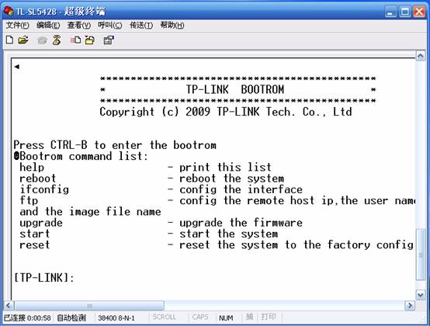The width and height of the screenshot is (430, 326).
Task: Click the horizontal scrollbar thumb
Action: (89, 306)
